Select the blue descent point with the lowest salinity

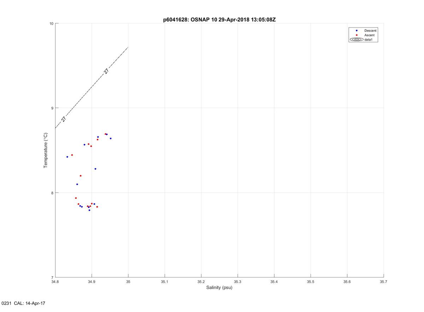[x=67, y=157]
